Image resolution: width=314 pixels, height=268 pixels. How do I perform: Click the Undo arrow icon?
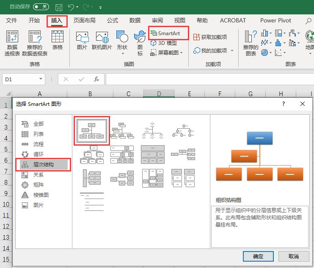pyautogui.click(x=71, y=7)
